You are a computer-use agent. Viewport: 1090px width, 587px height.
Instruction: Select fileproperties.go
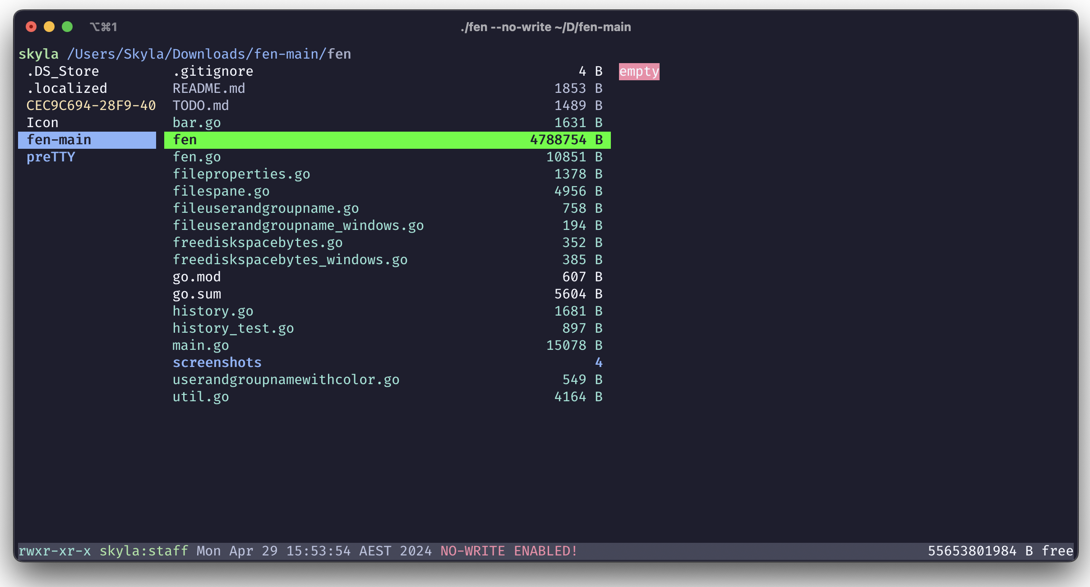(388, 174)
